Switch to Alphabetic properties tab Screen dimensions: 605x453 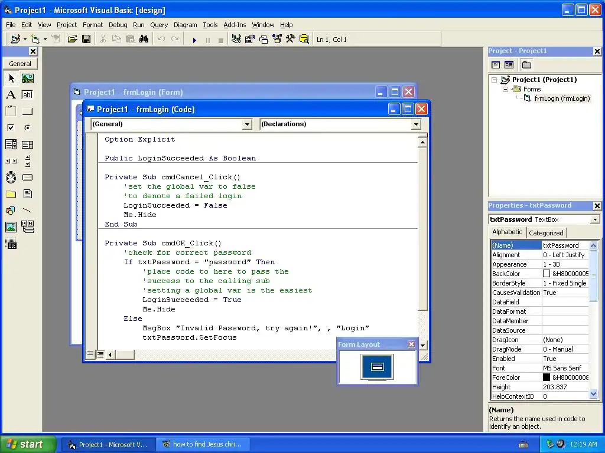[x=507, y=232]
